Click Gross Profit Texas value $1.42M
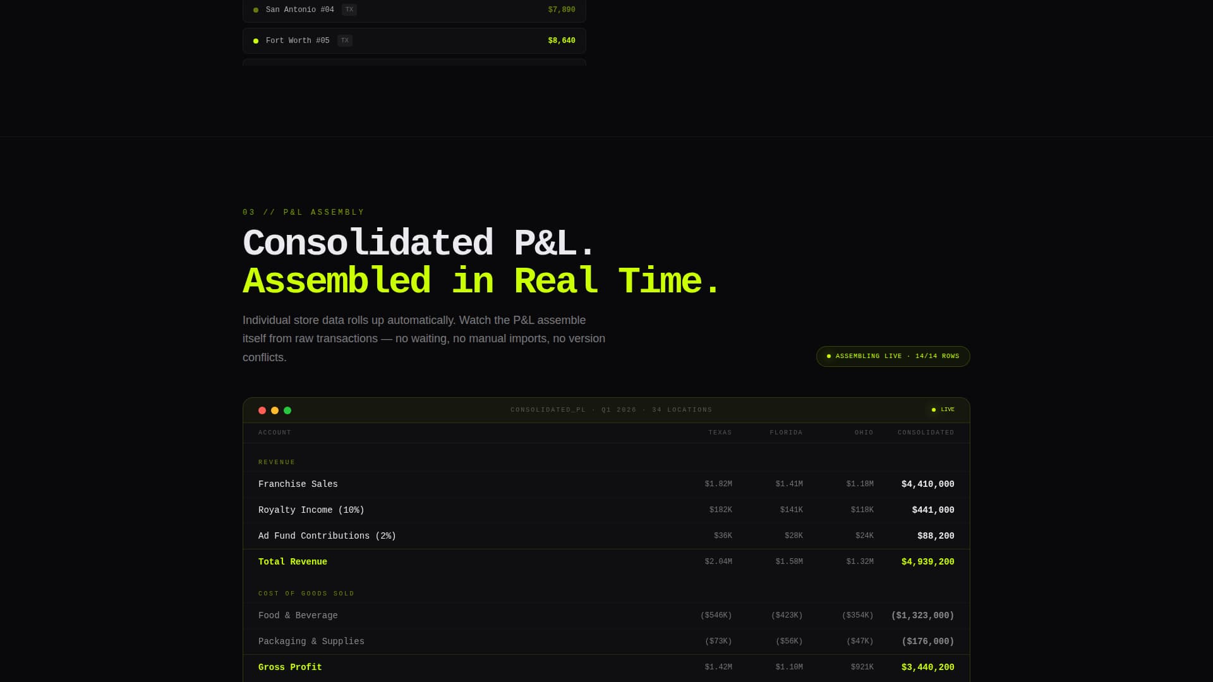This screenshot has height=682, width=1213. (x=718, y=667)
